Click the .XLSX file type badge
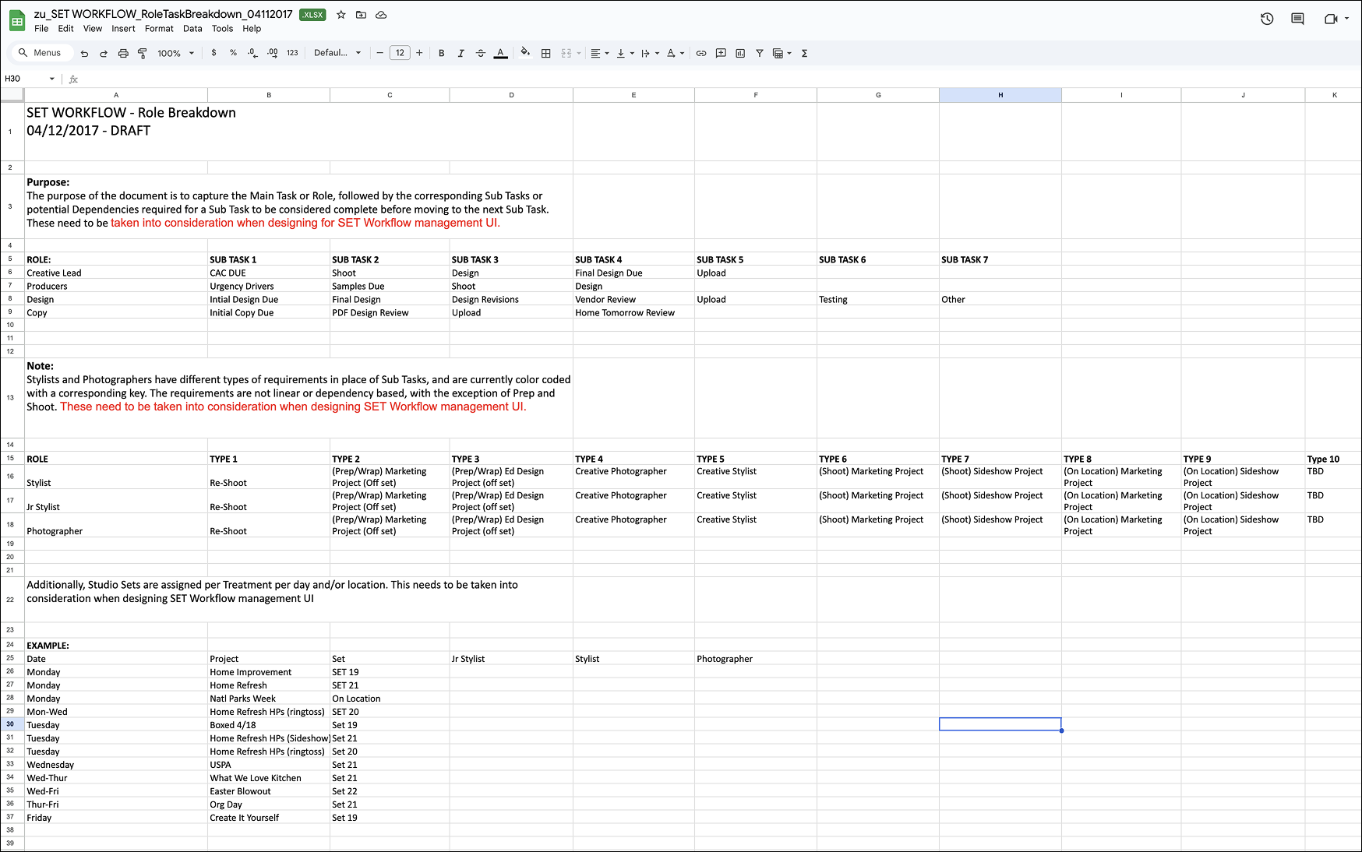Image resolution: width=1362 pixels, height=852 pixels. (x=312, y=15)
